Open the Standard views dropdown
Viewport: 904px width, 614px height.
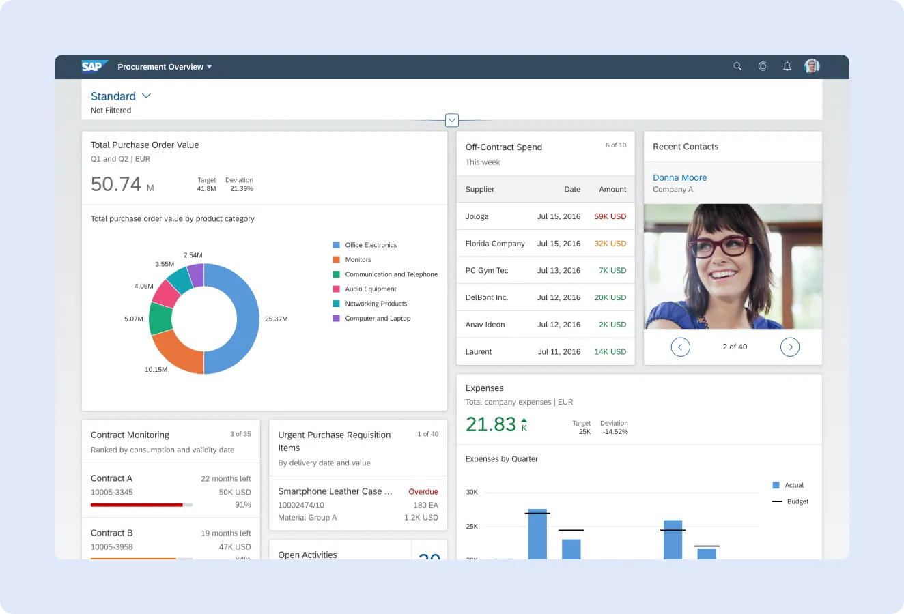(x=121, y=96)
